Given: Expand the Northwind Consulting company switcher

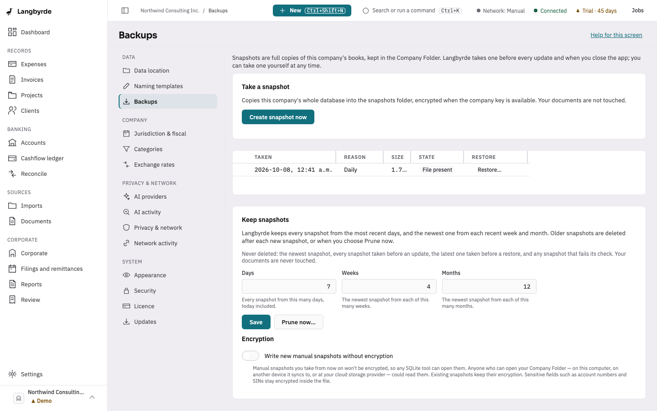Looking at the screenshot, I should pyautogui.click(x=54, y=397).
